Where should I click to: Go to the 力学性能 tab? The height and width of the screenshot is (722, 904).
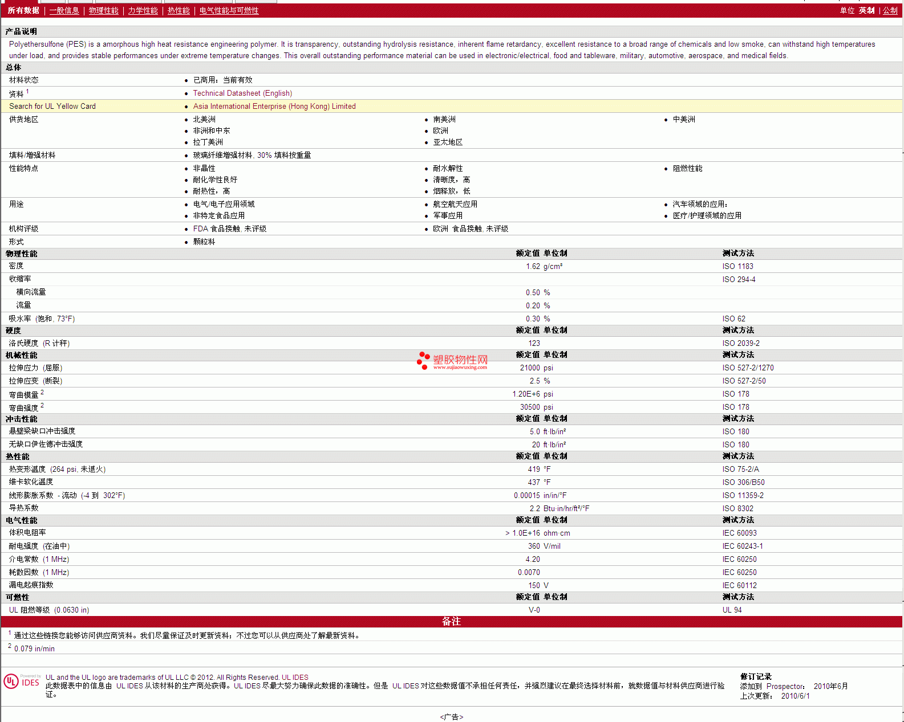143,11
